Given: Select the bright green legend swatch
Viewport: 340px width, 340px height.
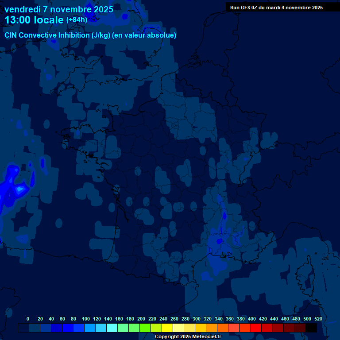Looking at the screenshot, I should click(145, 328).
